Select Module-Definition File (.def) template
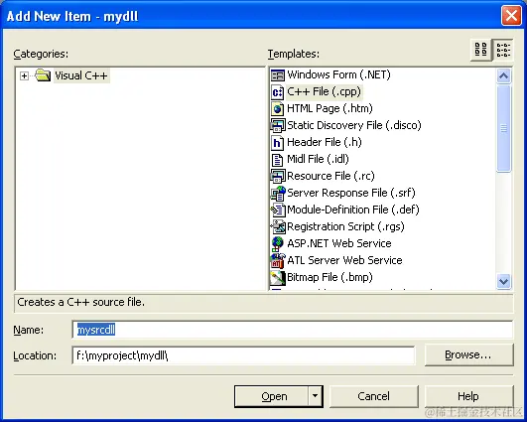527x422 pixels. [x=353, y=210]
